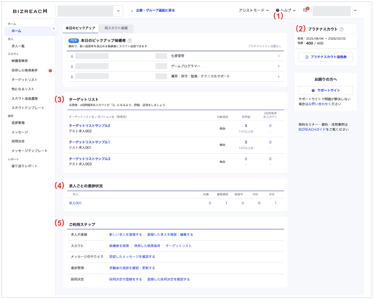374x300 pixels.
Task: Open ターゲットリストサンプル2 link
Action: tap(89, 126)
